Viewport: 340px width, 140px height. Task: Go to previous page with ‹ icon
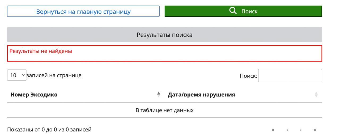coord(287,130)
